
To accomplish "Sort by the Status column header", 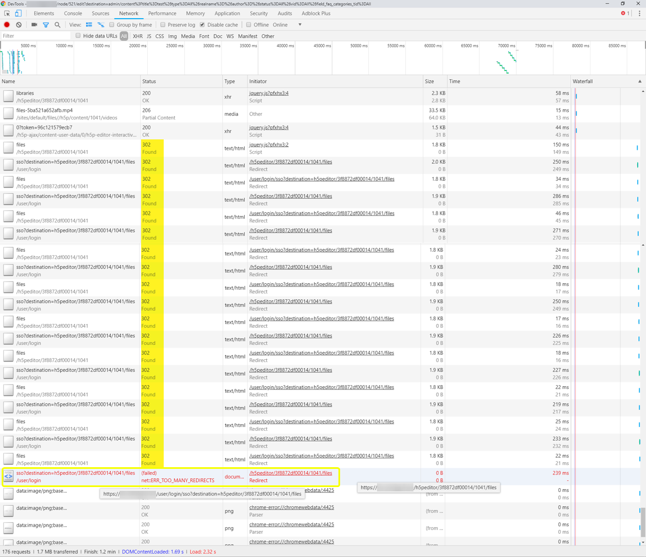I will (x=181, y=82).
